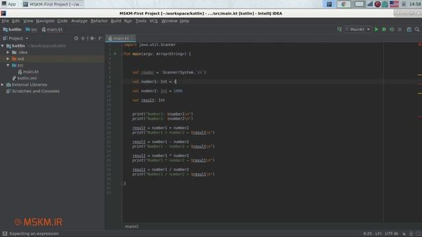This screenshot has height=237, width=422.
Task: Click the 'var result: Int' line in editor
Action: click(148, 100)
